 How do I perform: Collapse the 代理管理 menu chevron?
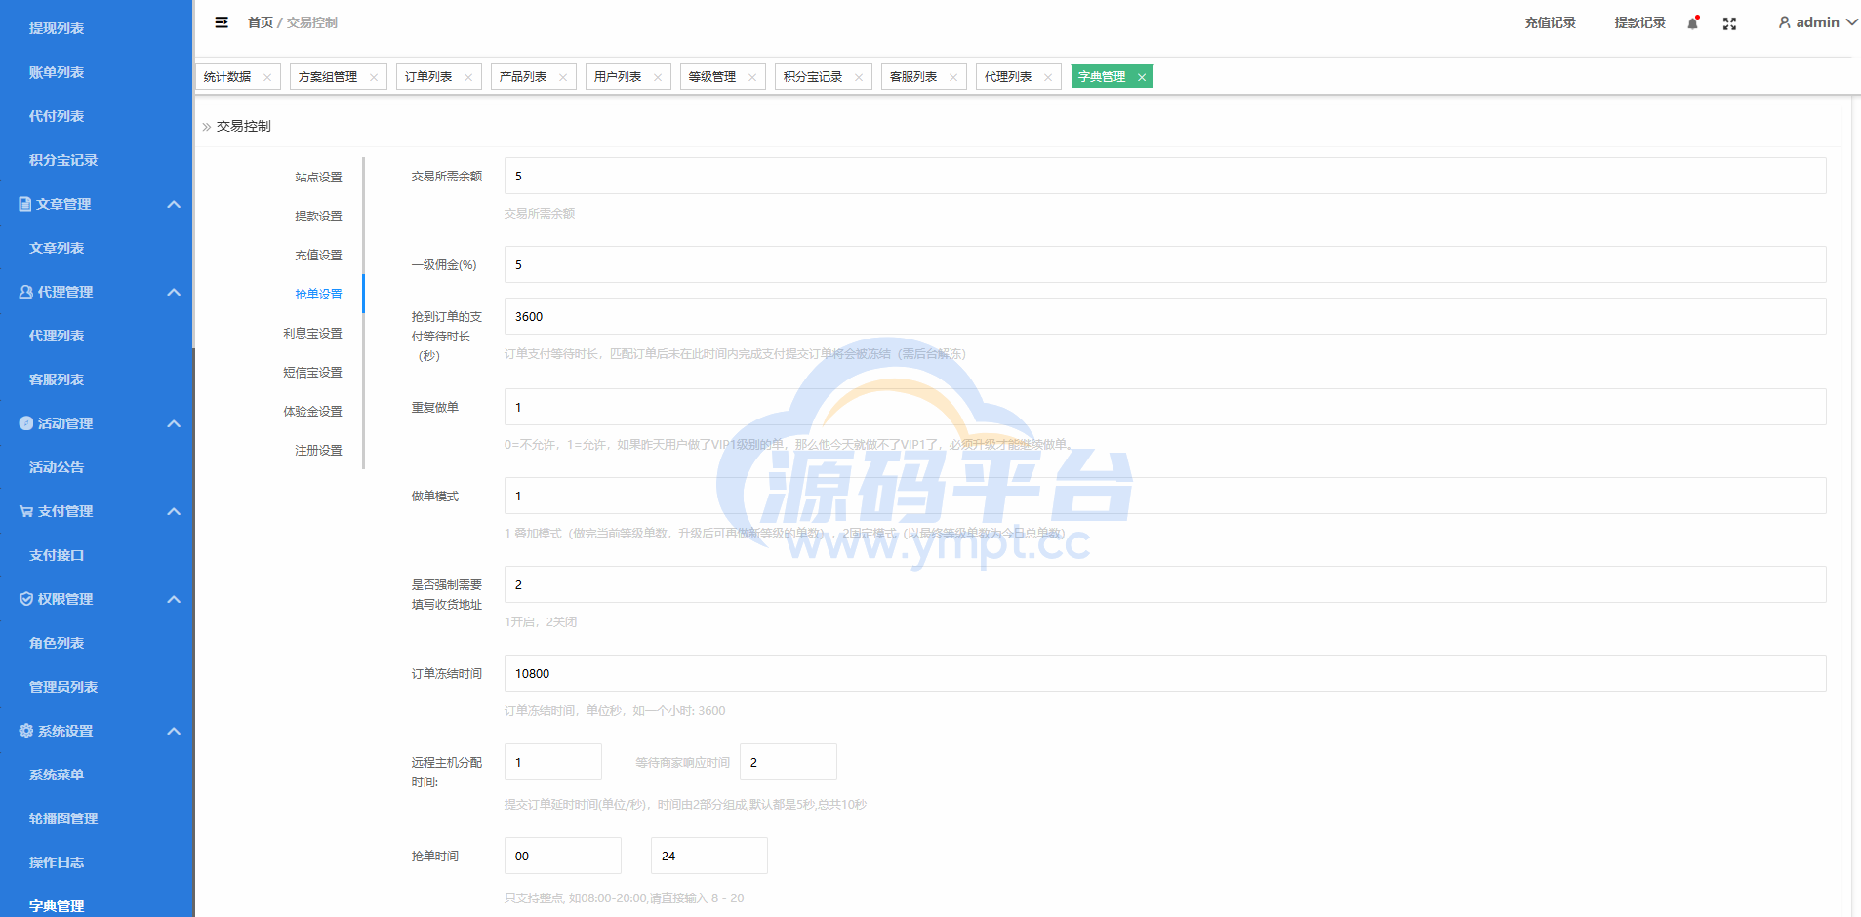point(174,292)
